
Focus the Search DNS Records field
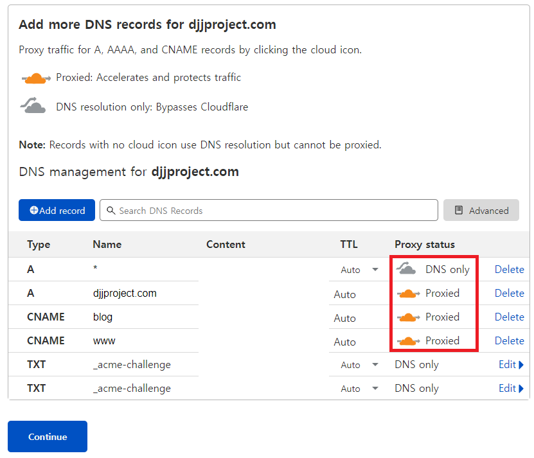[x=269, y=210]
